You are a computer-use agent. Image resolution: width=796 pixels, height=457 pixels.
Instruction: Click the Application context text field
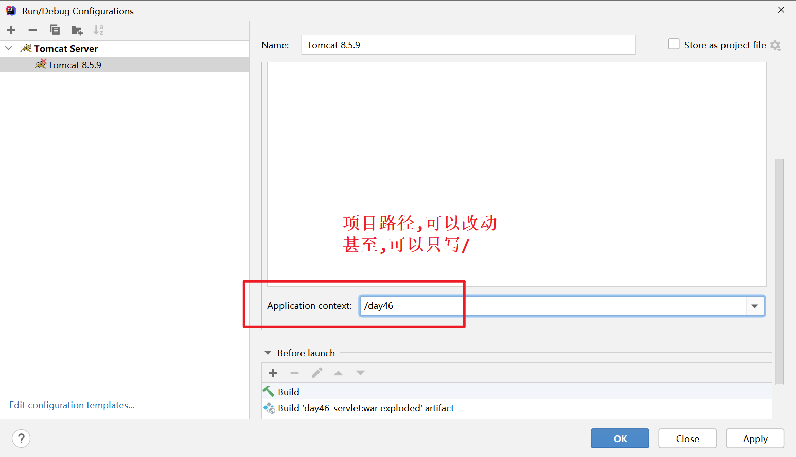click(553, 306)
